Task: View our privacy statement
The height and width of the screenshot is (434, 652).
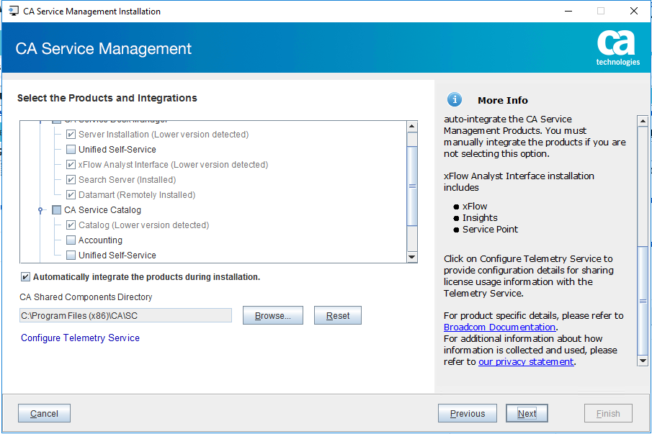Action: [525, 361]
